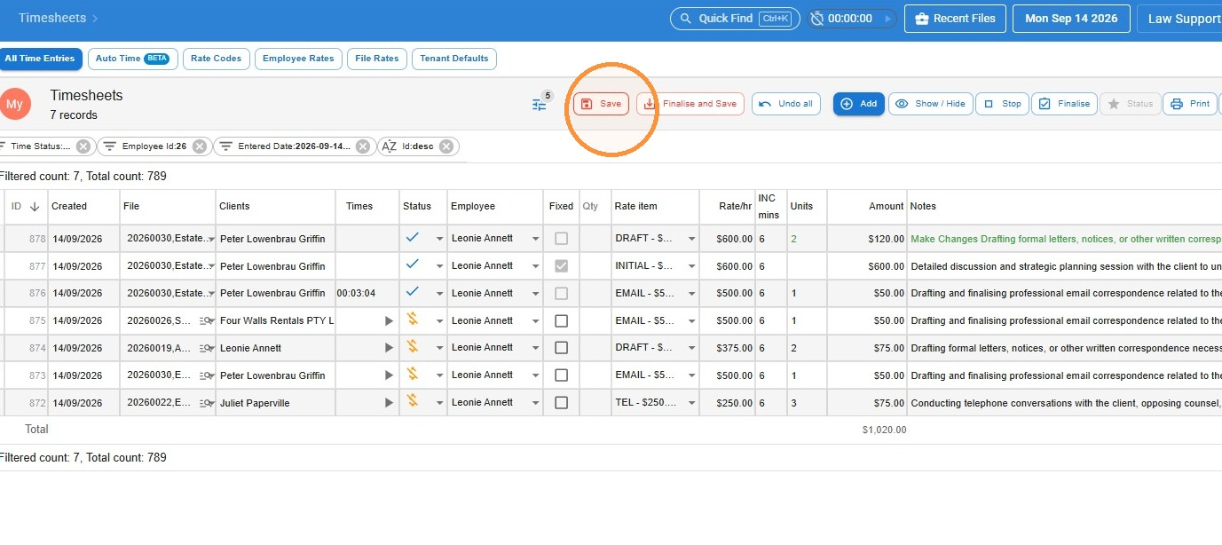Click the checkmark status icon for entry 878
Viewport: 1222px width, 545px height.
click(x=413, y=237)
